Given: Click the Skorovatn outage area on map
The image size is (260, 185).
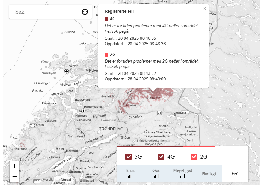Looking at the screenshot, I should (x=153, y=98).
